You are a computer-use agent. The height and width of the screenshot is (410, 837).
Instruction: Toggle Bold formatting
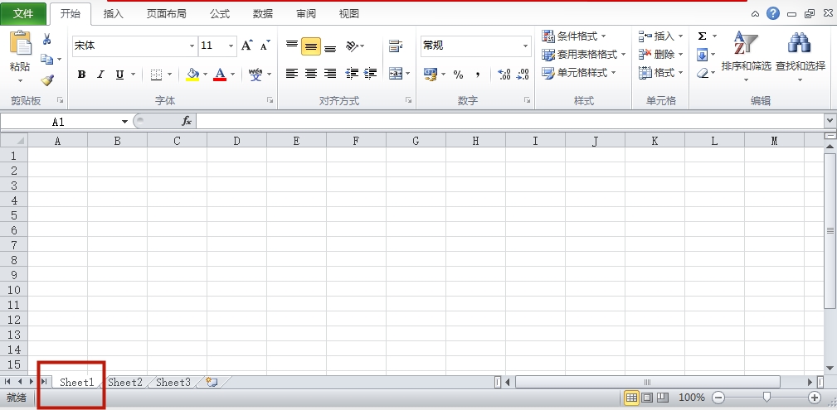pos(81,75)
